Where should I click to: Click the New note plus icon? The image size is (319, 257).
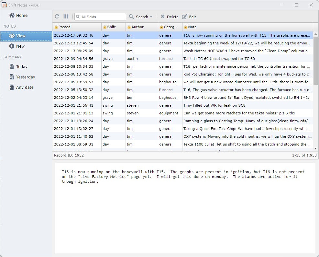[12, 46]
